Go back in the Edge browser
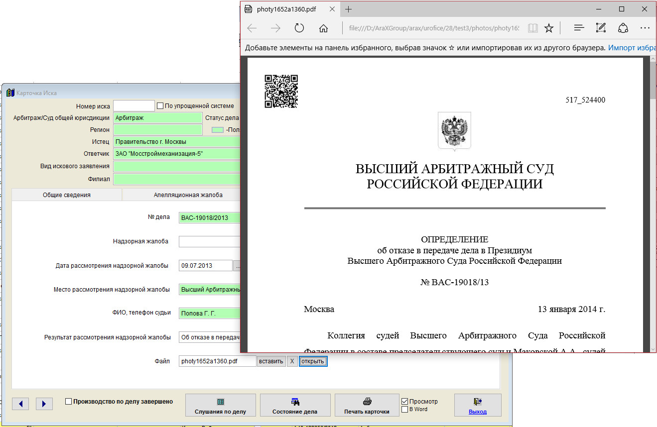Image resolution: width=657 pixels, height=427 pixels. tap(252, 28)
